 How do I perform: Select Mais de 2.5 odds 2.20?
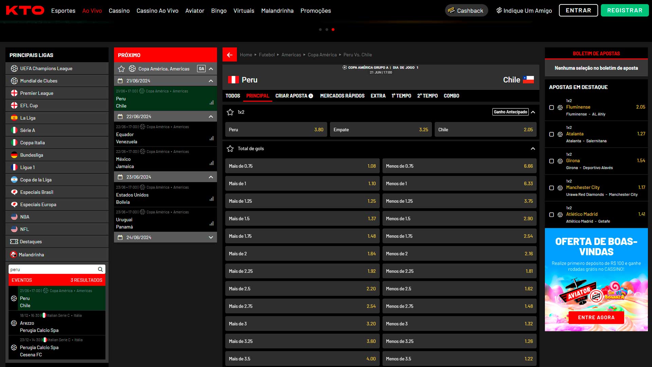click(x=302, y=289)
